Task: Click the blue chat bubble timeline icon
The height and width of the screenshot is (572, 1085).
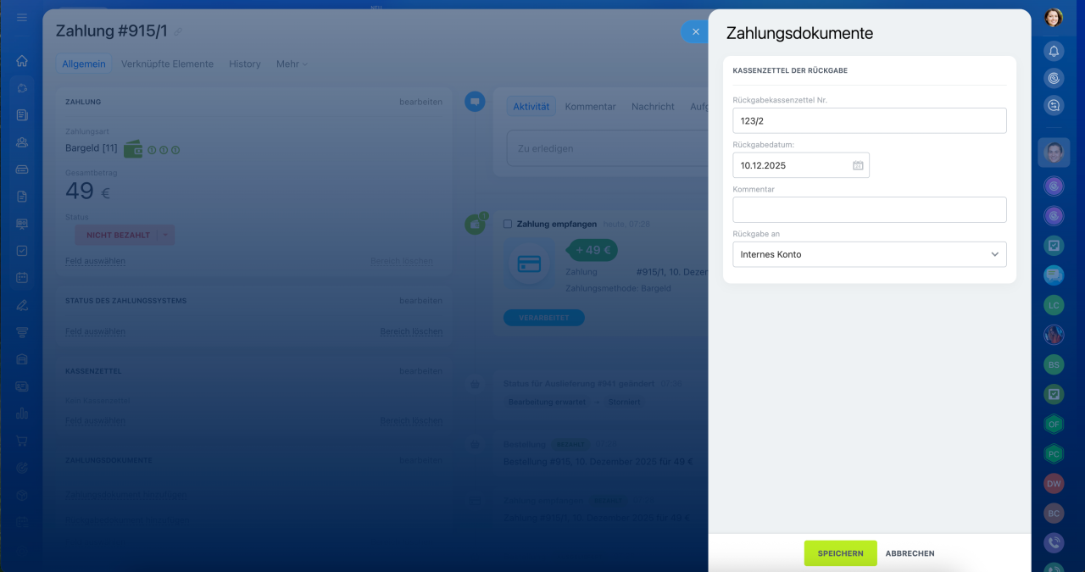Action: point(475,102)
